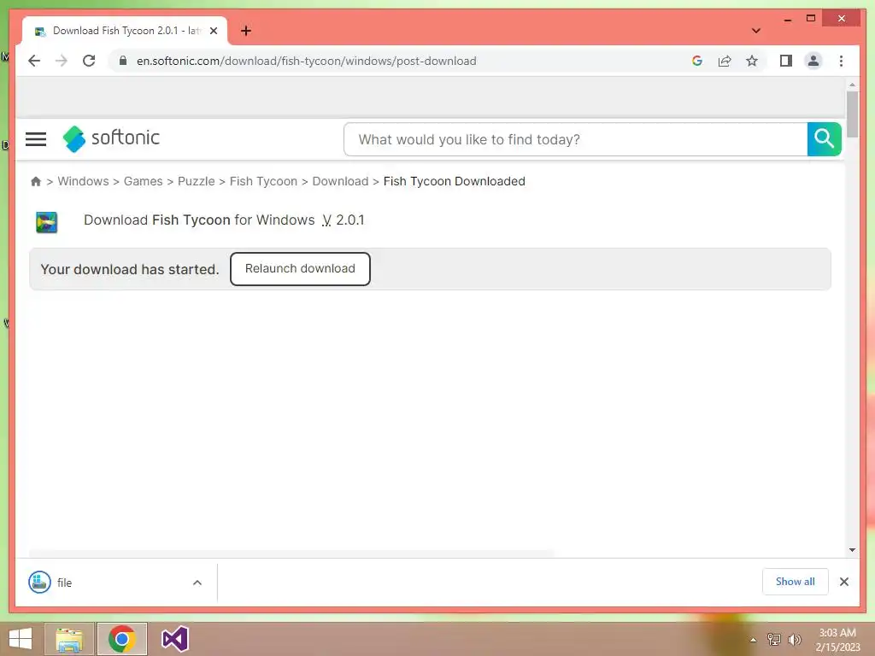Open the volume tray icon

point(794,639)
